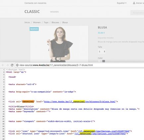Click the meta keywords source line
The height and width of the screenshot is (140, 144).
(29, 111)
